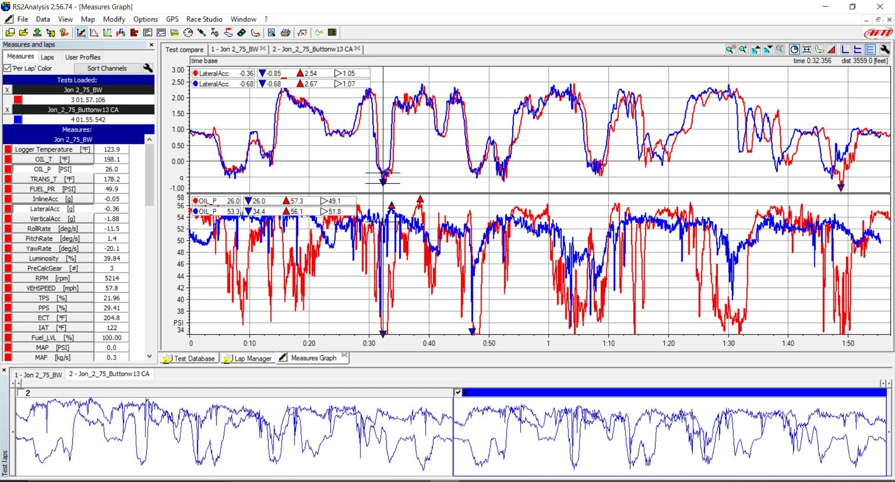Open the channel report table icon
This screenshot has width=895, height=482.
point(148,32)
